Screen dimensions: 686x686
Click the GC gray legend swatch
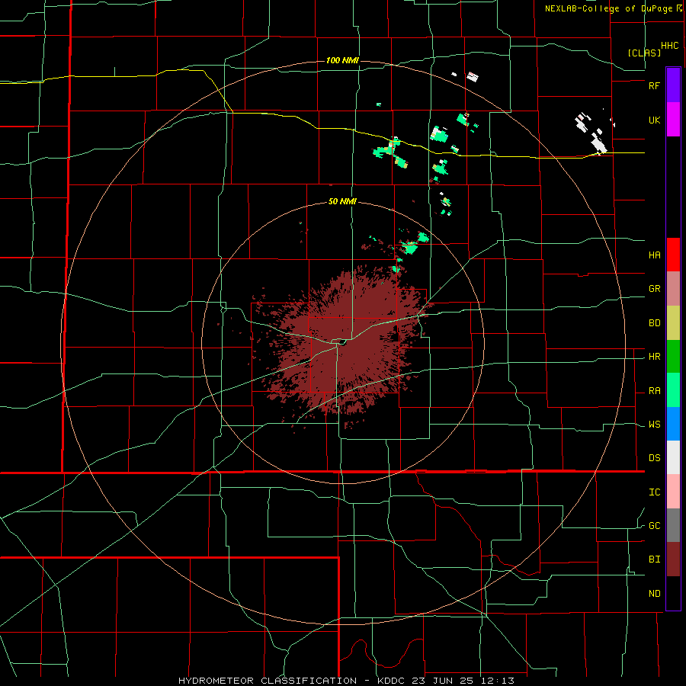pyautogui.click(x=673, y=525)
